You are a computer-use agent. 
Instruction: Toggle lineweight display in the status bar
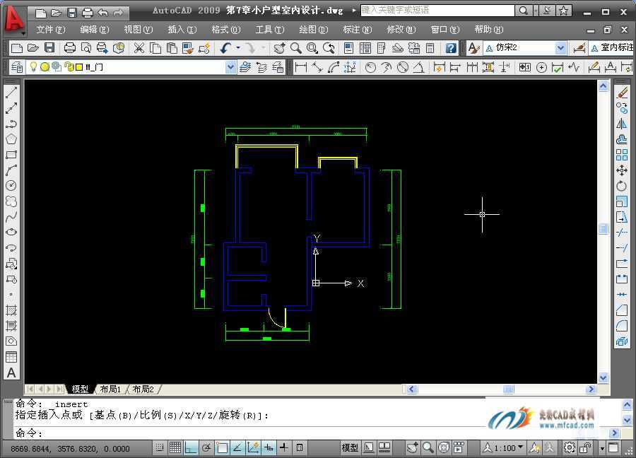click(284, 448)
